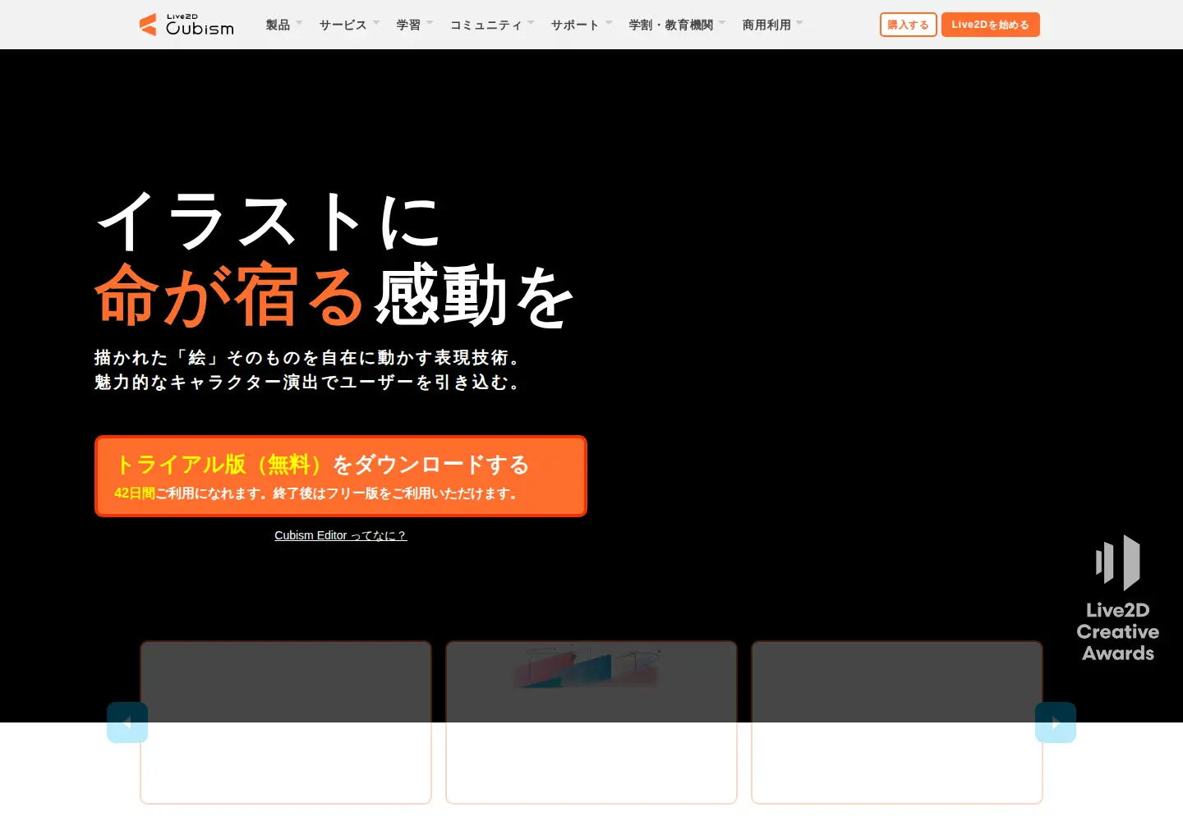
Task: Click the Live2D Cubism logo
Action: pos(187,25)
